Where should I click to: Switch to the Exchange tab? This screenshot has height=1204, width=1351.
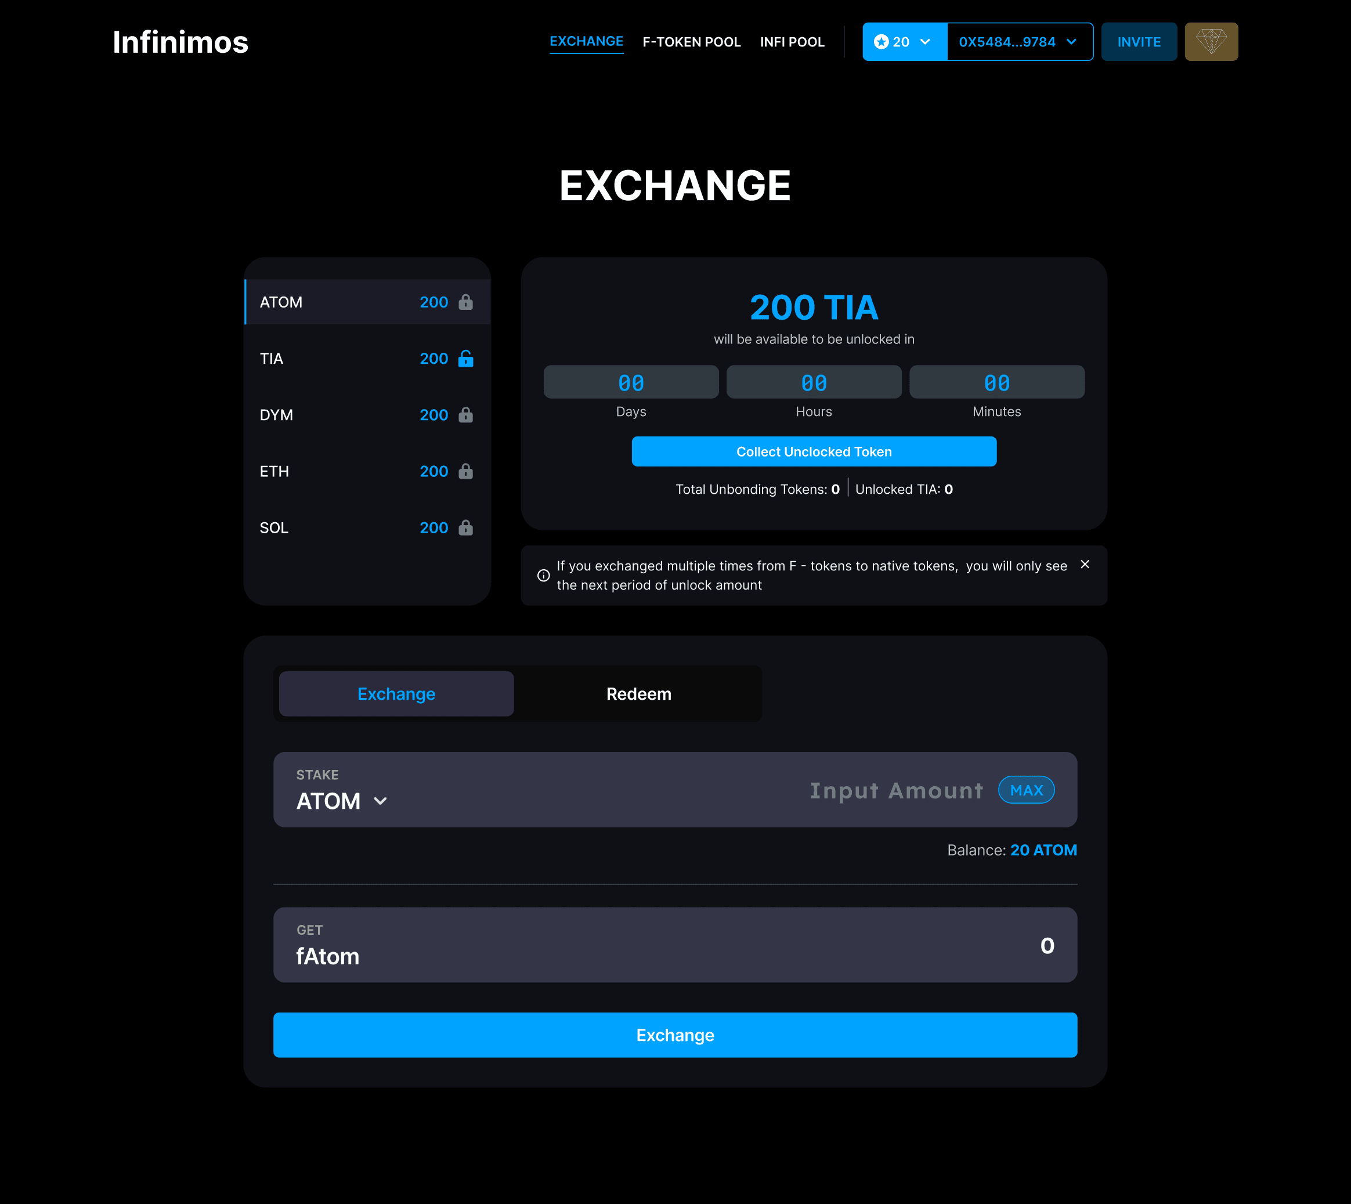pos(396,693)
